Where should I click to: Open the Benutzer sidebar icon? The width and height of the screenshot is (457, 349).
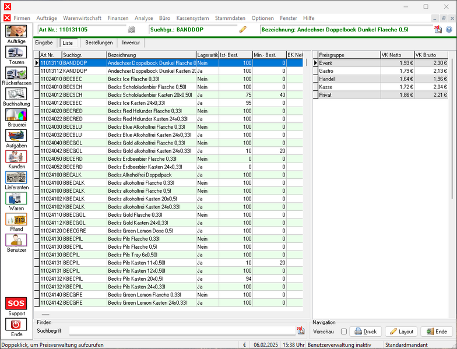[16, 240]
